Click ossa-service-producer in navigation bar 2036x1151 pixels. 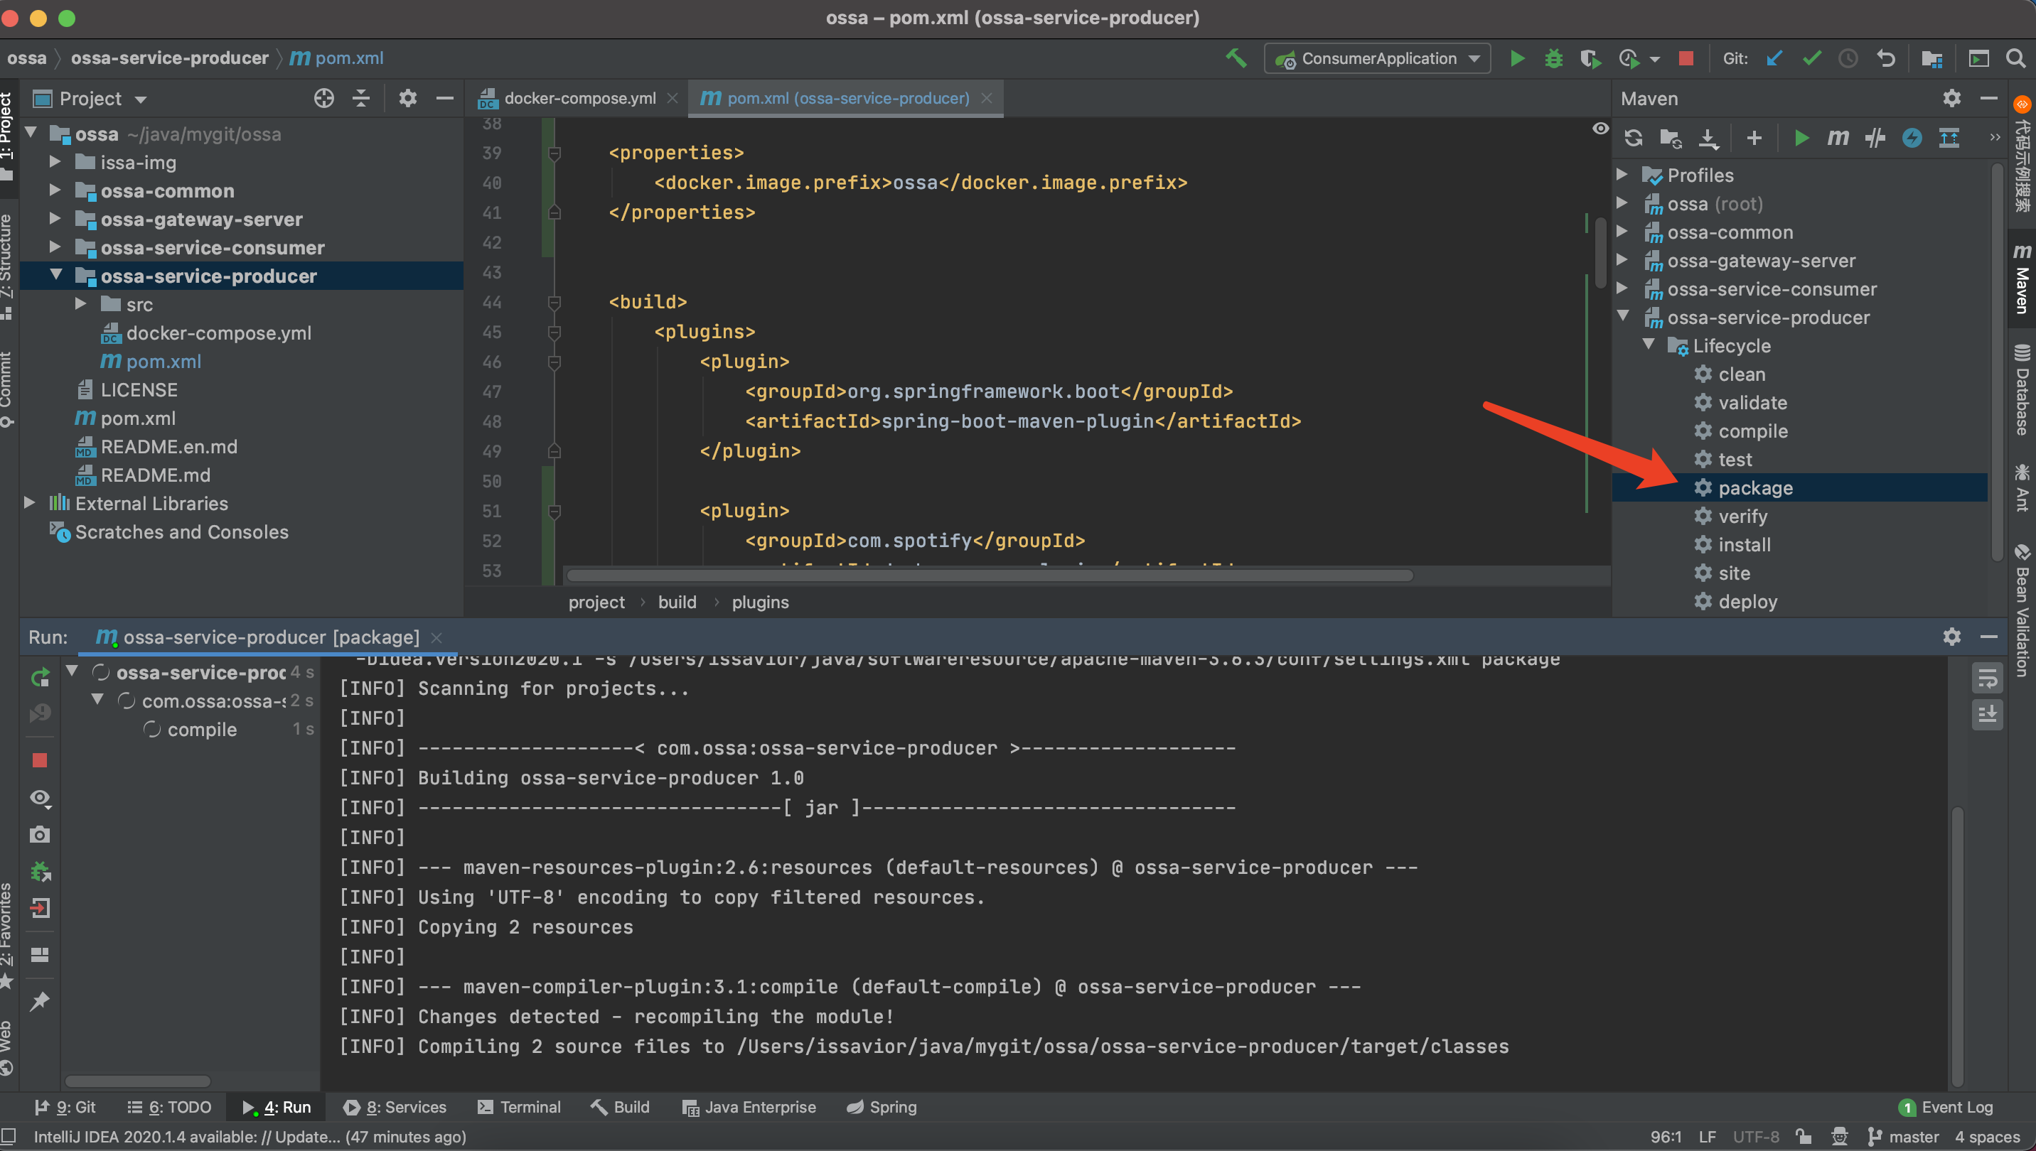tap(170, 58)
